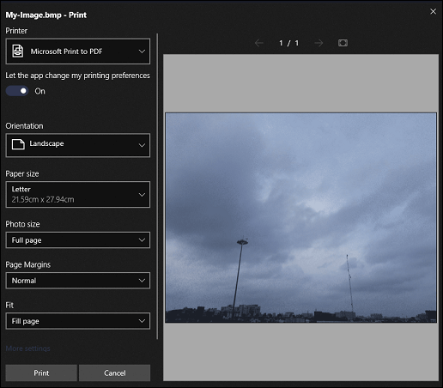Close the Print dialog with X
This screenshot has height=388, width=443.
coord(433,11)
